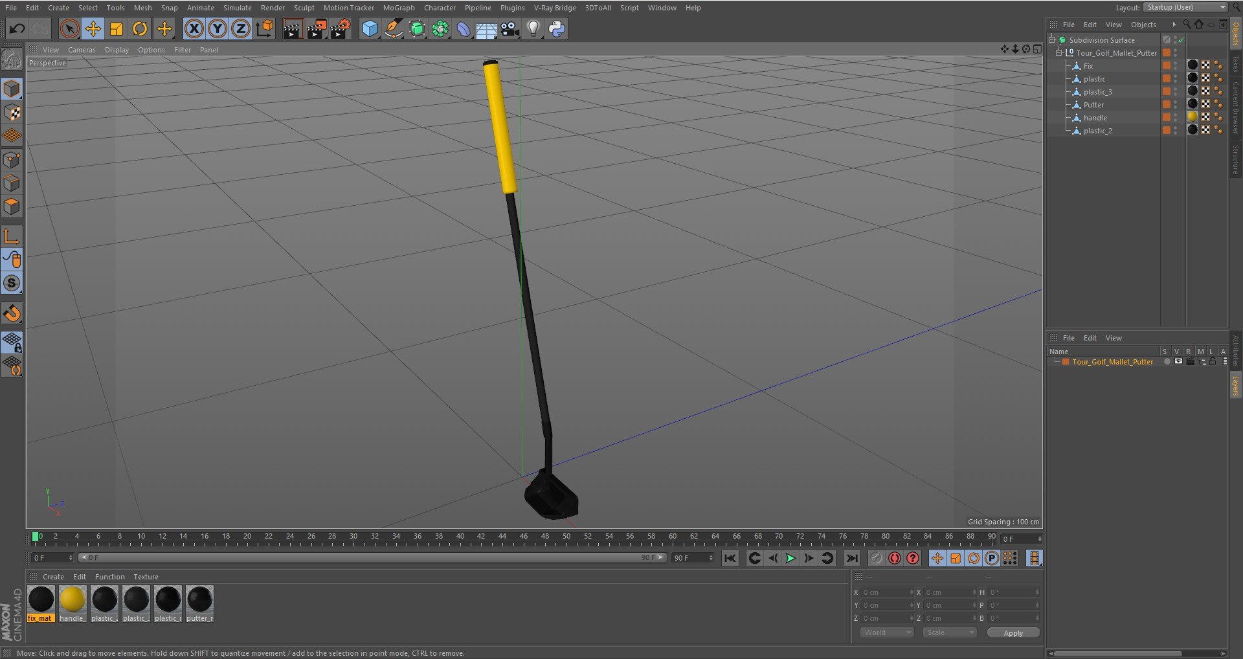This screenshot has width=1243, height=659.
Task: Add a Floor environment object
Action: tap(486, 28)
